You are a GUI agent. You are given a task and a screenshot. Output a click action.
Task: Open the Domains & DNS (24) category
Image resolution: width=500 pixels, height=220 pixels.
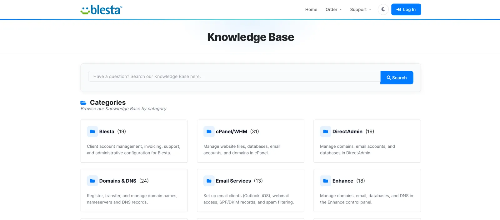pos(124,181)
